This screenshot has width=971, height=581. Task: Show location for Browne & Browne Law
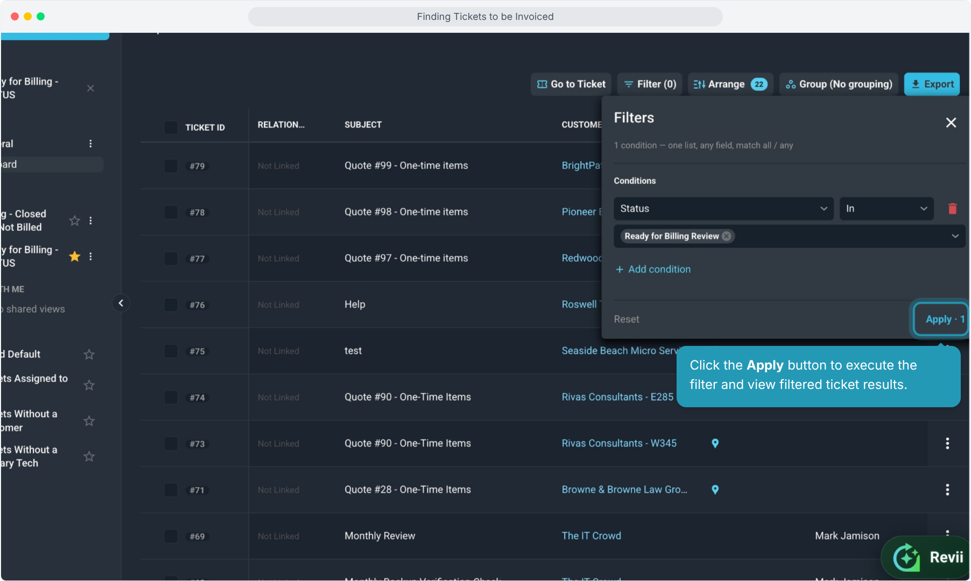point(715,490)
